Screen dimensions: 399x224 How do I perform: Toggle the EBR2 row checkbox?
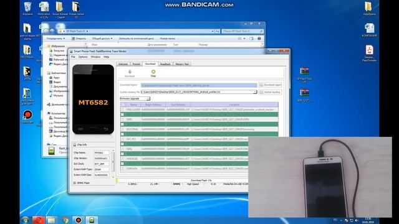tap(122, 149)
